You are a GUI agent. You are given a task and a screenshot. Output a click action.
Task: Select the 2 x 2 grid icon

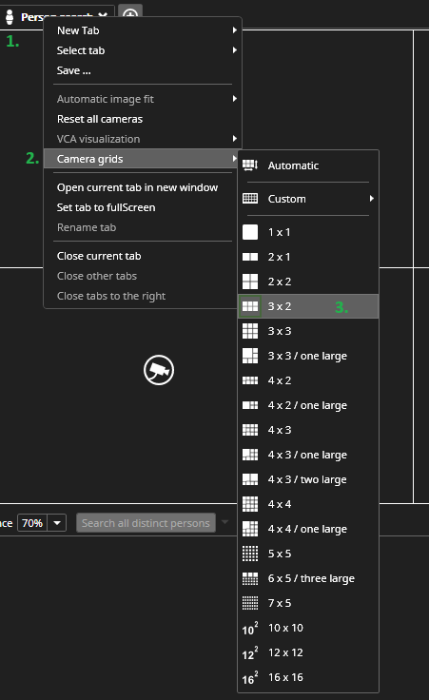[x=250, y=282]
